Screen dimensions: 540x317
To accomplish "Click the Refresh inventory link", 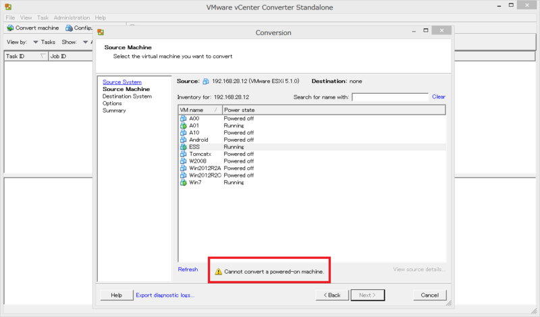I will coord(188,269).
